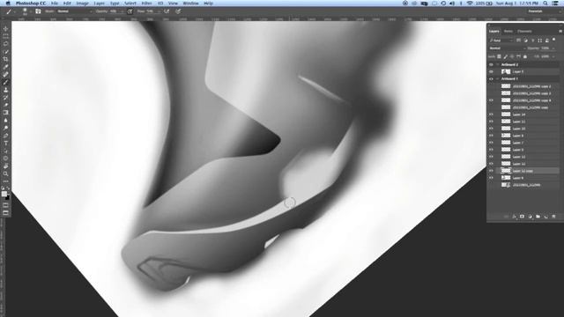Select the Quick Selection tool
The width and height of the screenshot is (564, 317).
point(5,52)
